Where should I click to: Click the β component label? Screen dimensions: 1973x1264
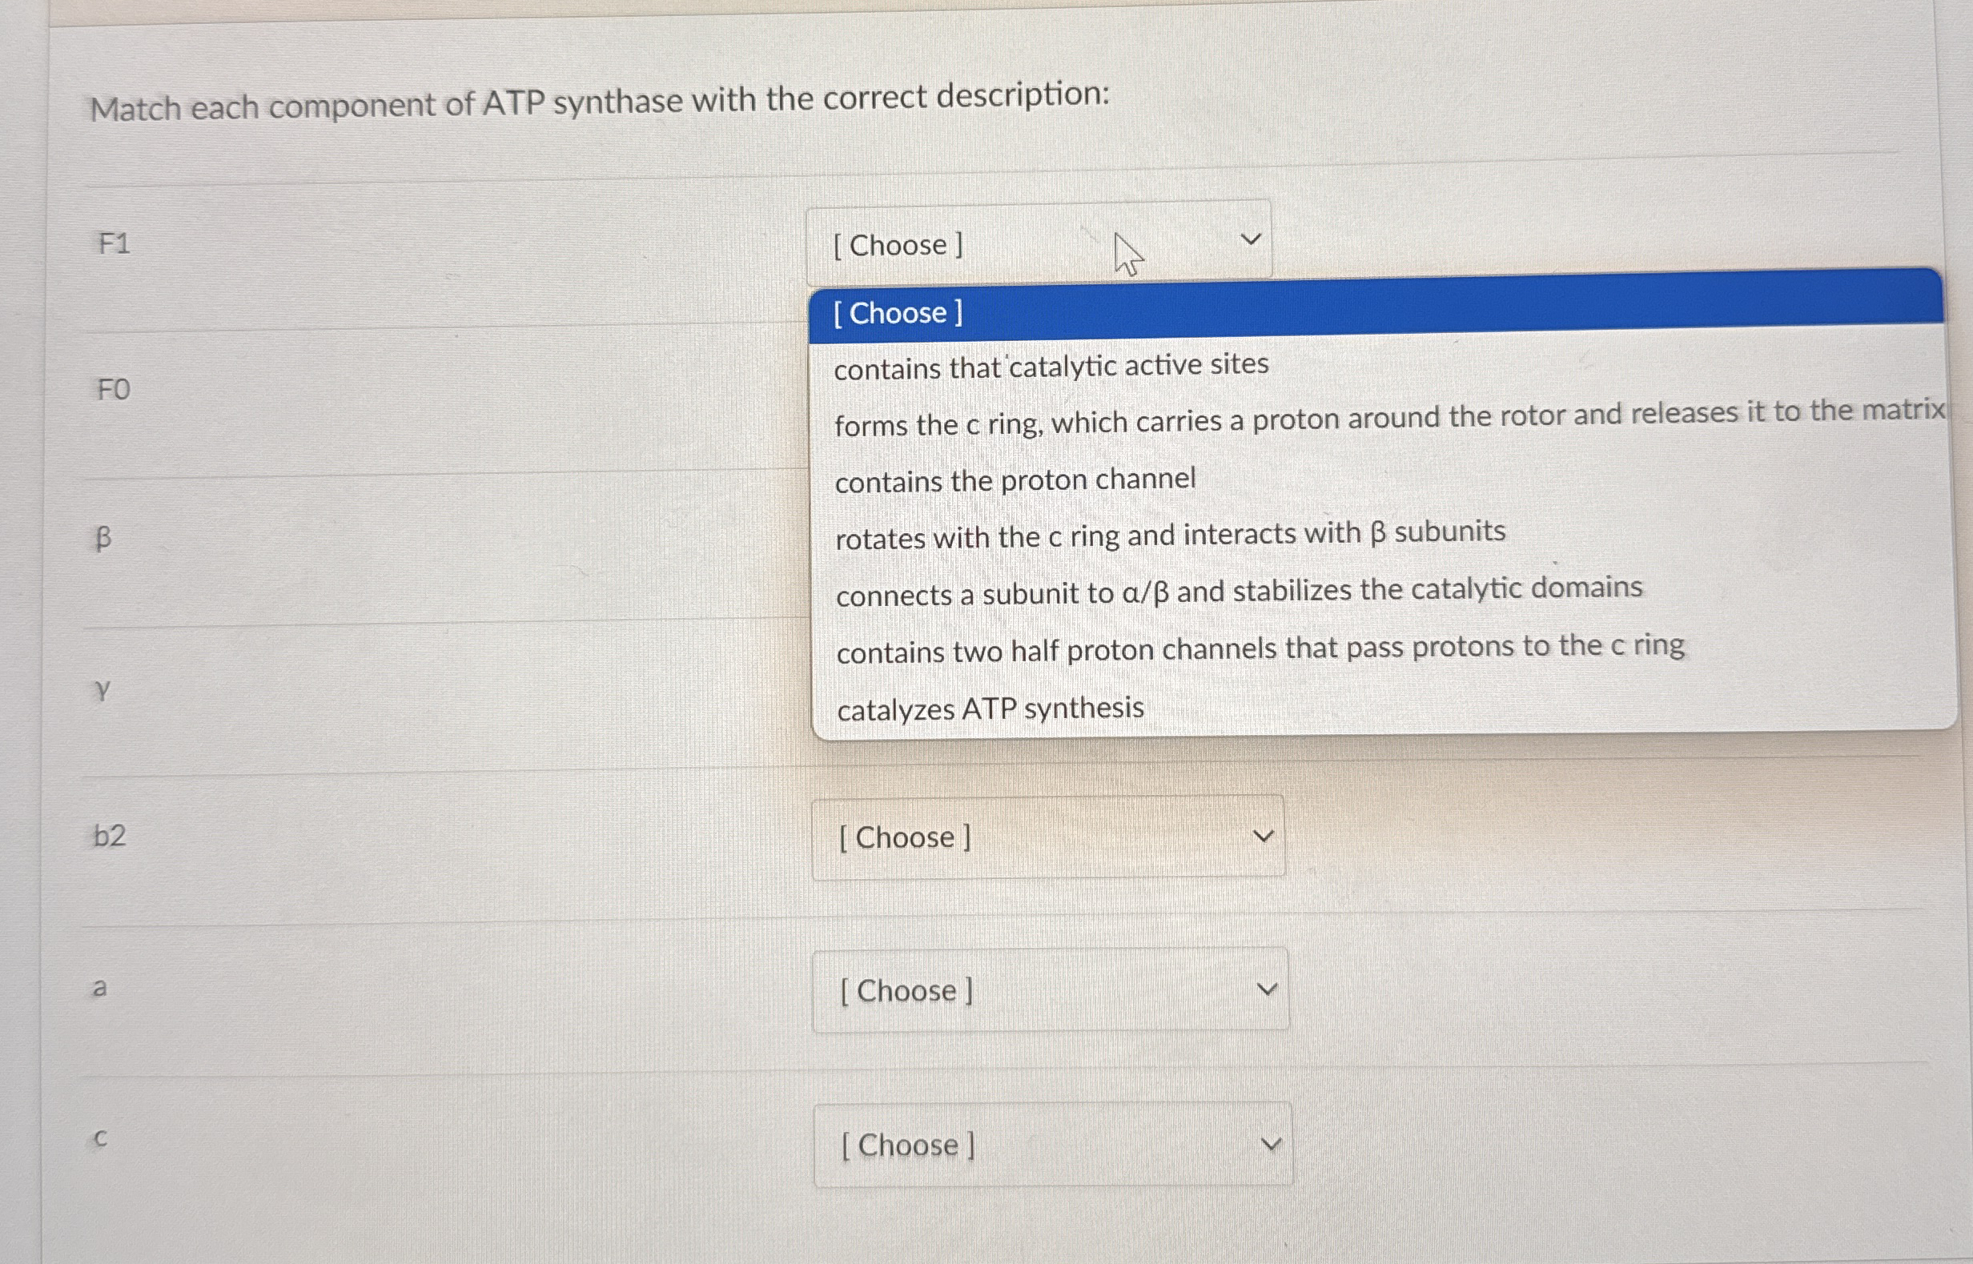coord(102,539)
